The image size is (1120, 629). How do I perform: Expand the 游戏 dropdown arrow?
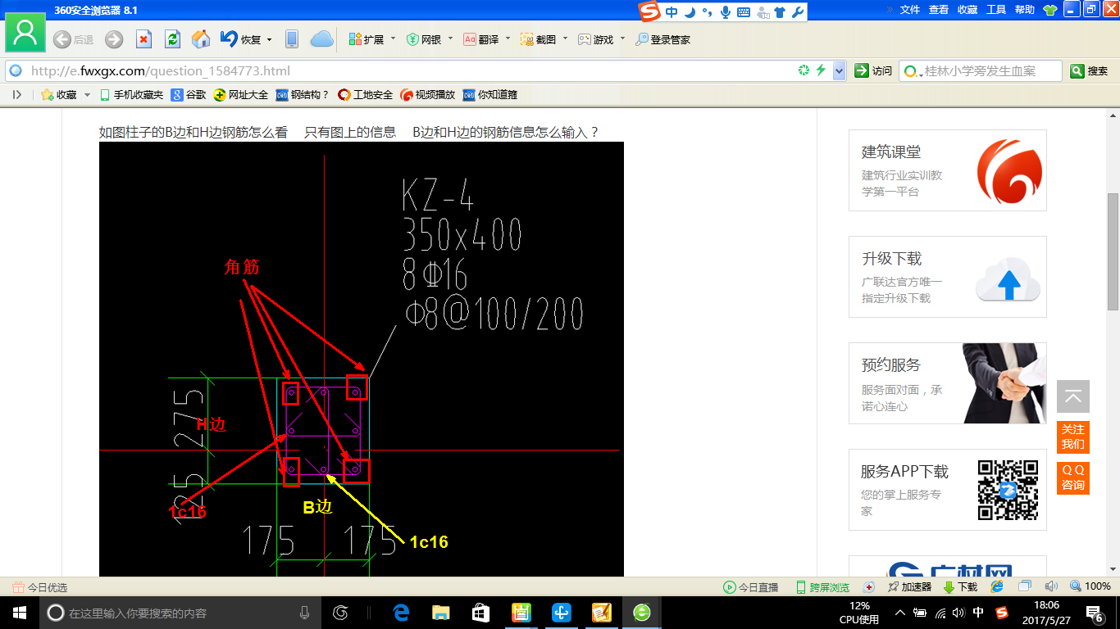point(622,38)
